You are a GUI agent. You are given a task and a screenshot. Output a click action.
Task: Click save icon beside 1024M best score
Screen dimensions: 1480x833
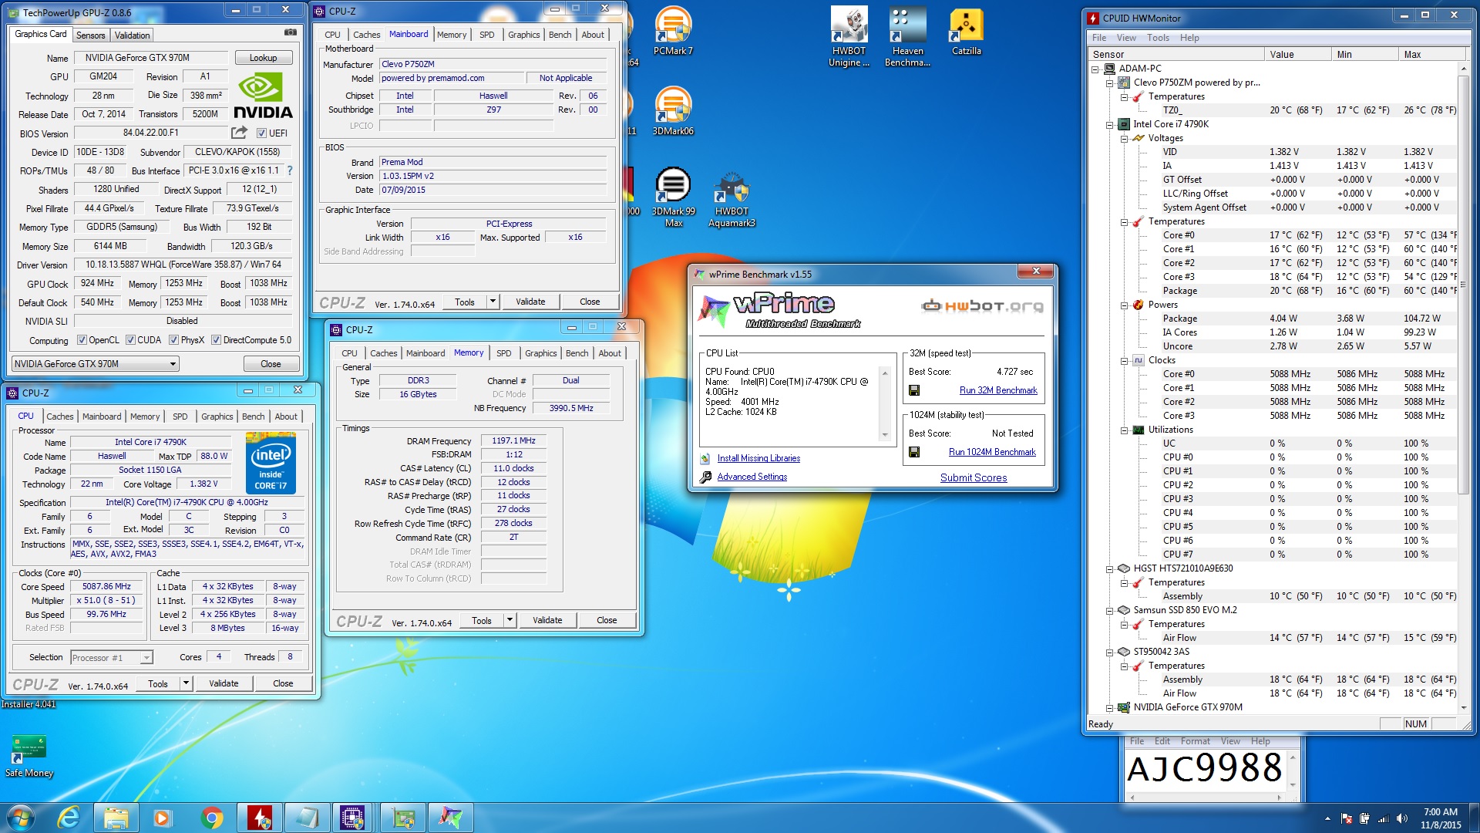pyautogui.click(x=914, y=452)
